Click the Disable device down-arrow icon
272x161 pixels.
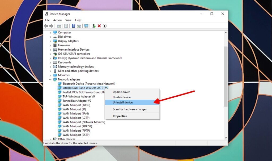[105, 26]
